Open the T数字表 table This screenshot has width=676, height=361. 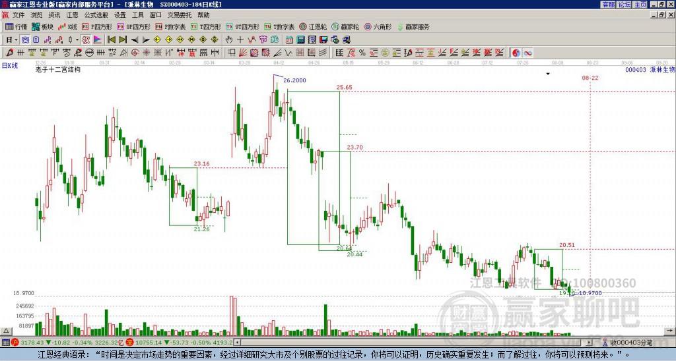(279, 26)
